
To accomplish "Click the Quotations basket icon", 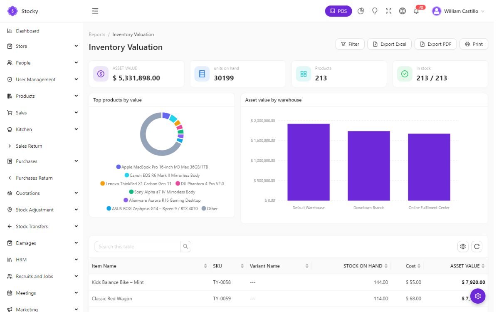I will pos(10,193).
